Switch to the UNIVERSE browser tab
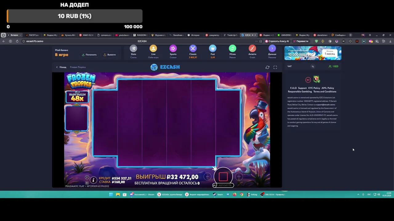394x221 pixels. [285, 35]
